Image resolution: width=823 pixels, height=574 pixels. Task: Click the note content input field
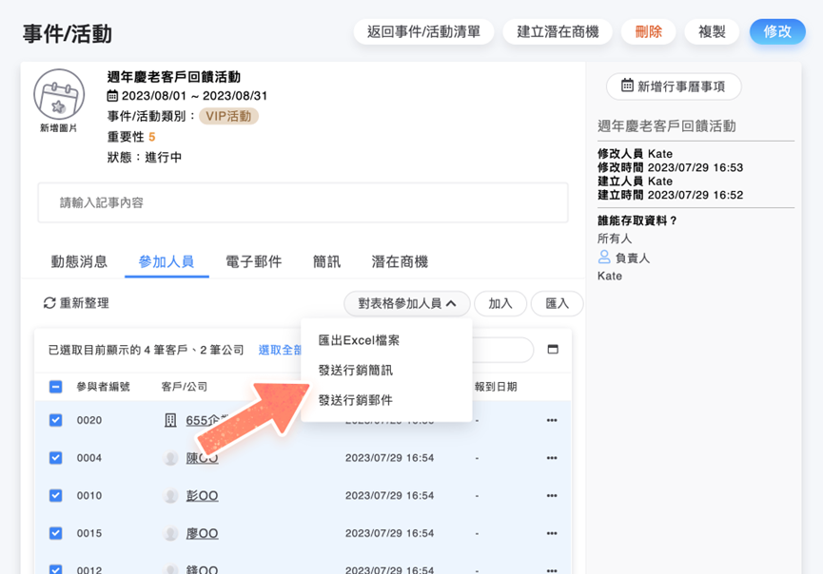click(x=303, y=202)
